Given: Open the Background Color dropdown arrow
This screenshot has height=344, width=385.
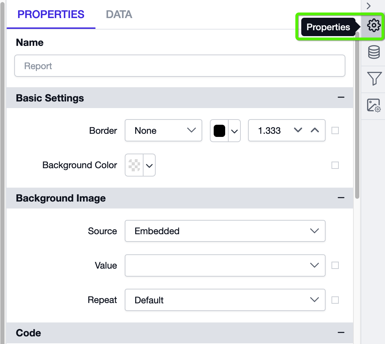Looking at the screenshot, I should (149, 165).
